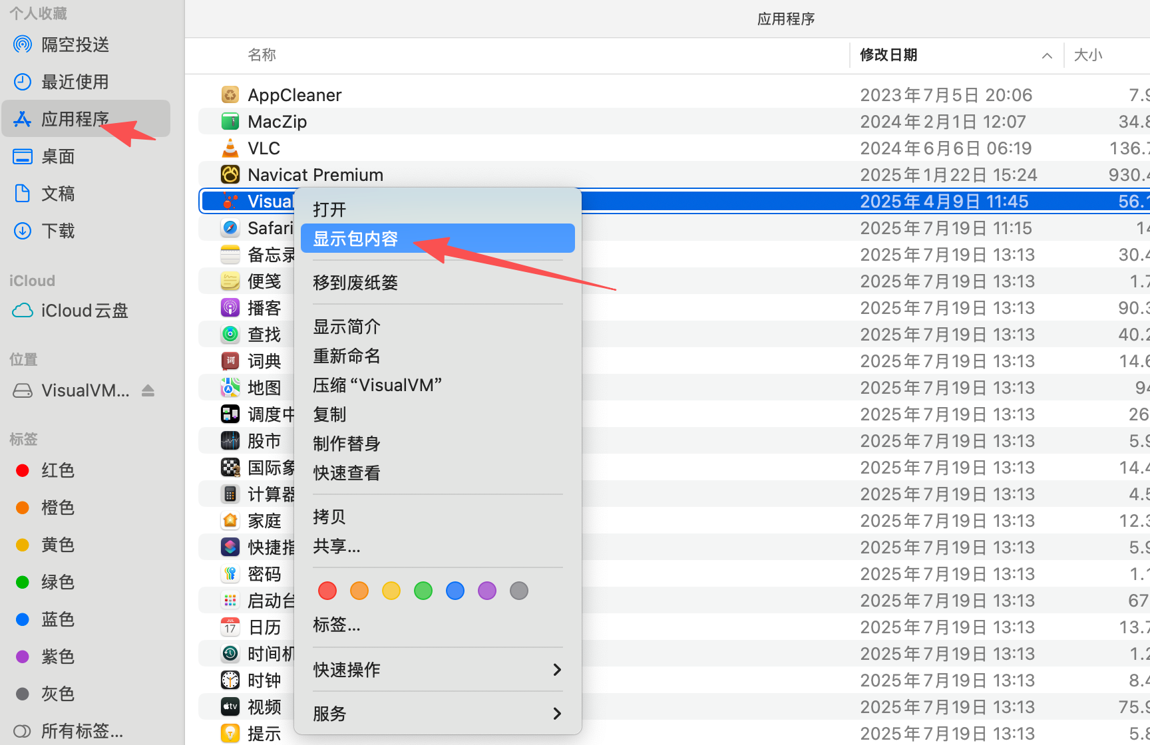Viewport: 1150px width, 745px height.
Task: Choose 重新命名 from the context menu
Action: (438, 356)
